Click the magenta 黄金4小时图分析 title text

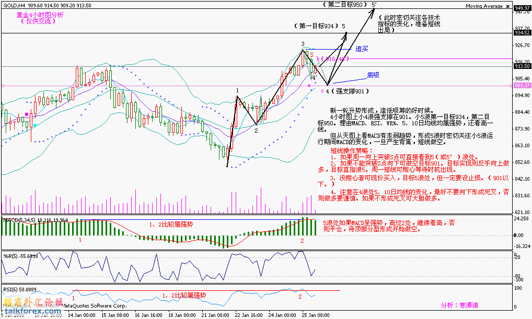tap(40, 15)
